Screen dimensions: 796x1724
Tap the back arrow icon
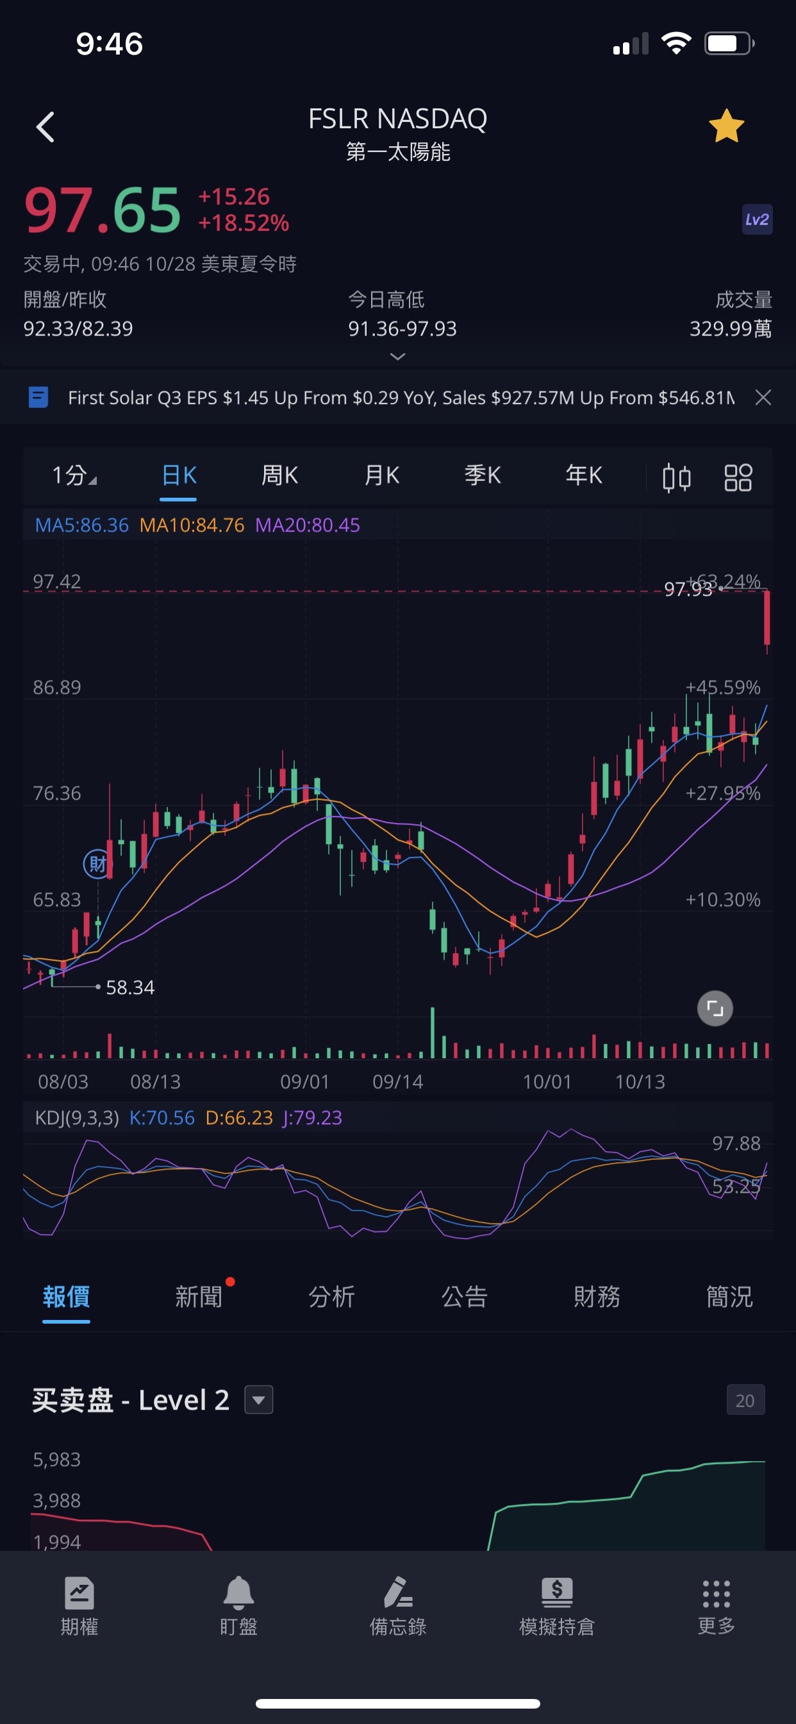click(x=46, y=127)
